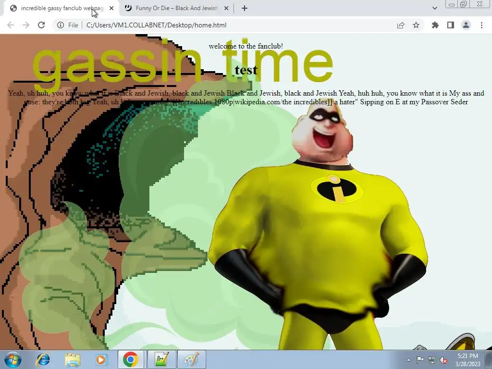Image resolution: width=492 pixels, height=369 pixels.
Task: Close the incredible gassy fanclub tab
Action: tap(111, 8)
